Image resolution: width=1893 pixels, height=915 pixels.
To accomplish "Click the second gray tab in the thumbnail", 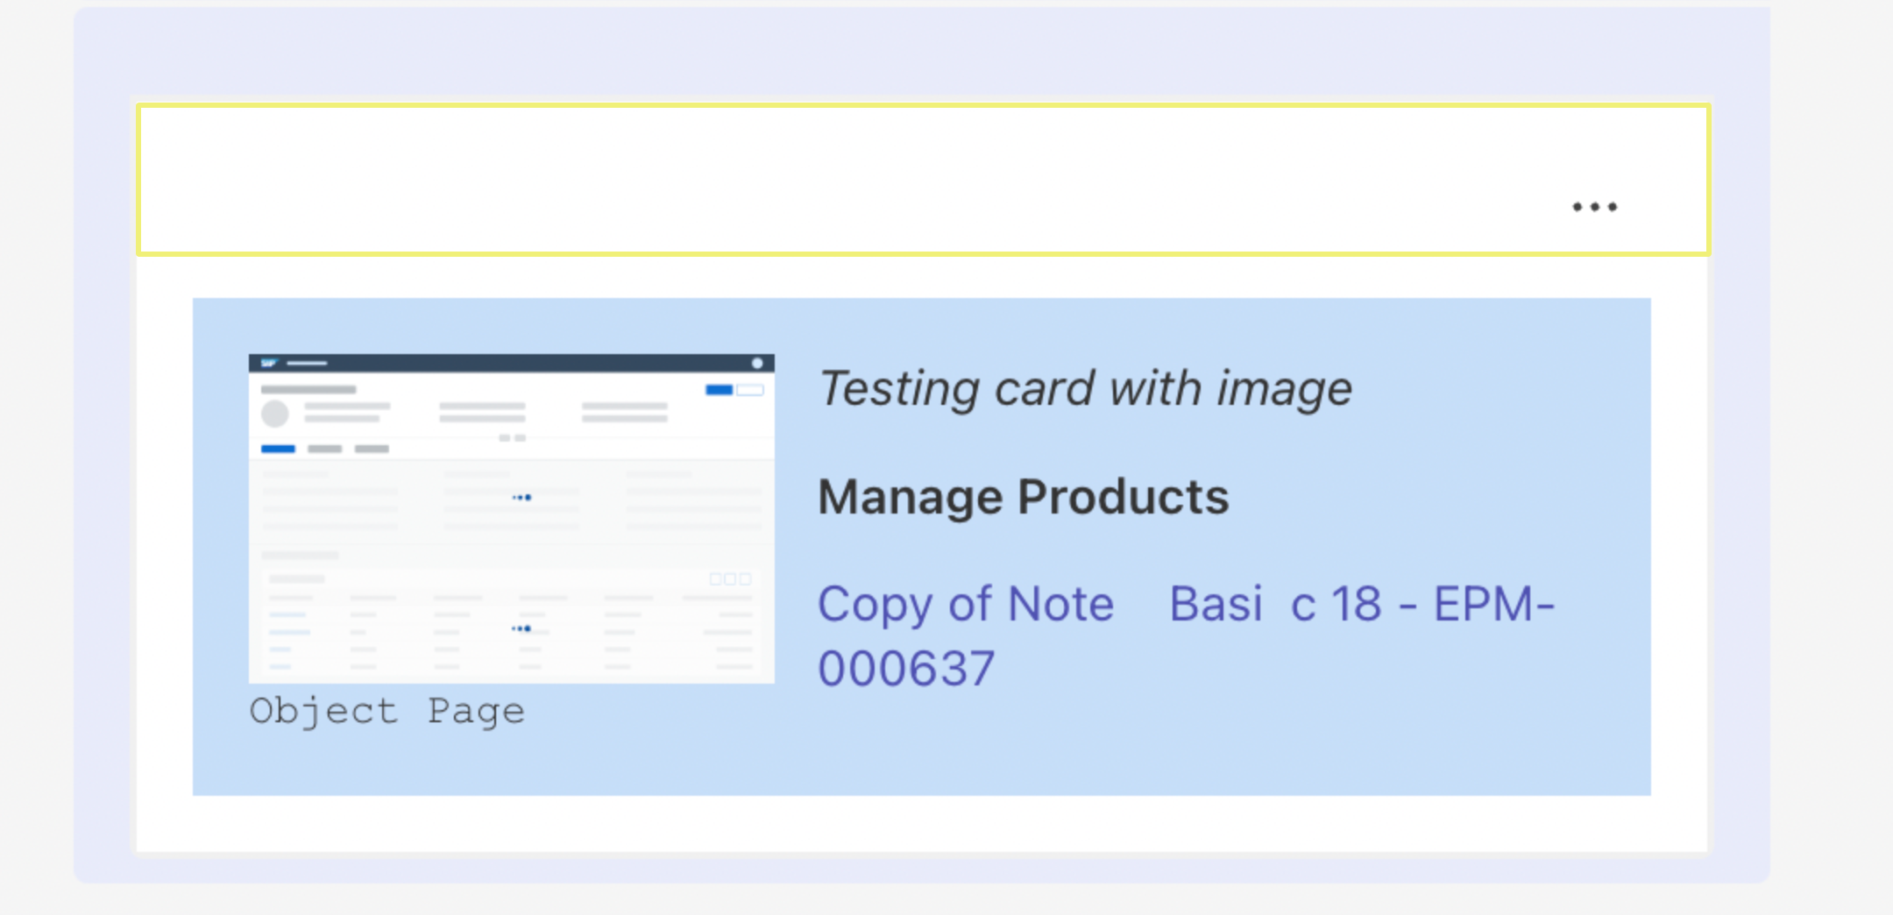I will click(325, 450).
